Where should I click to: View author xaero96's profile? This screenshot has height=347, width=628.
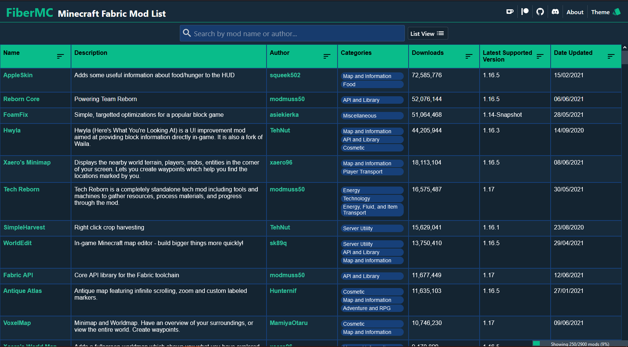coord(281,162)
